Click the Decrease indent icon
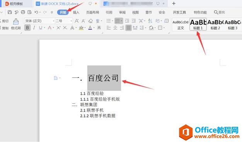Viewport: 242px width, 143px height. (127, 21)
